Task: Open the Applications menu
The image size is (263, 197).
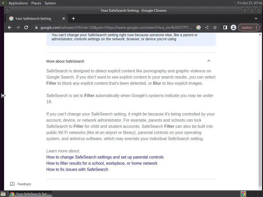Action: 18,3
